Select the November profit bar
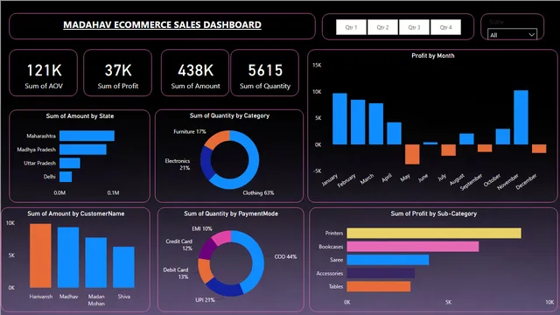Viewport: 560px width, 315px height. tap(521, 117)
